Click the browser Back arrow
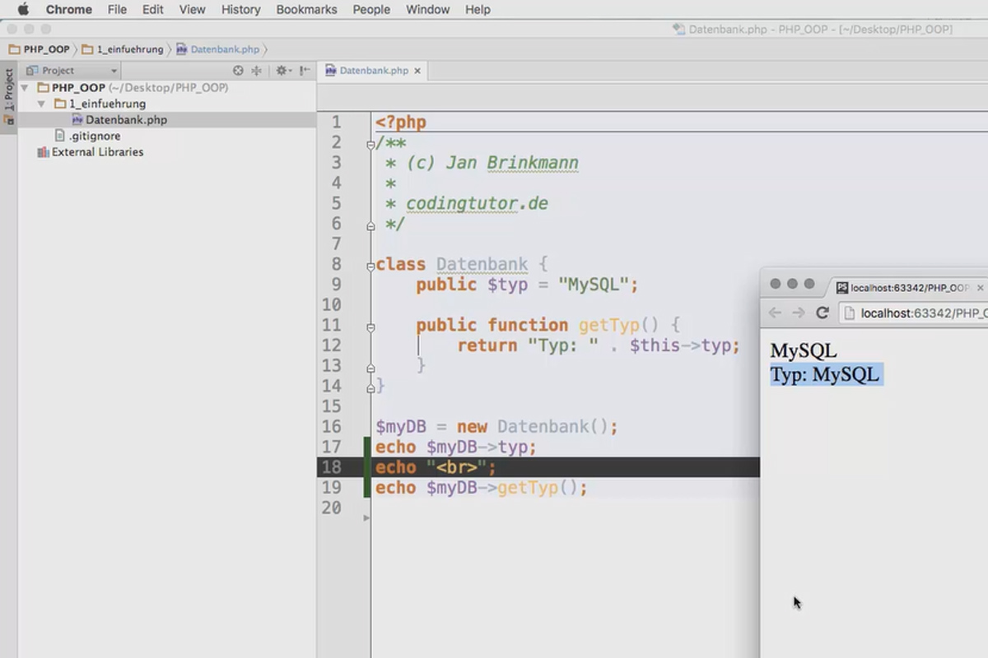 point(774,313)
